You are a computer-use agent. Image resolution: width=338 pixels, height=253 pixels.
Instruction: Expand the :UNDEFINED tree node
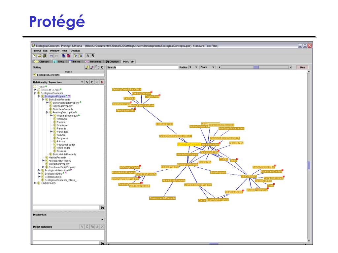[x=35, y=183]
